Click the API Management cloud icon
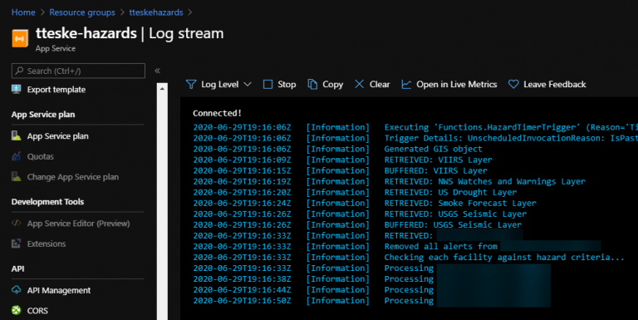 click(x=17, y=290)
